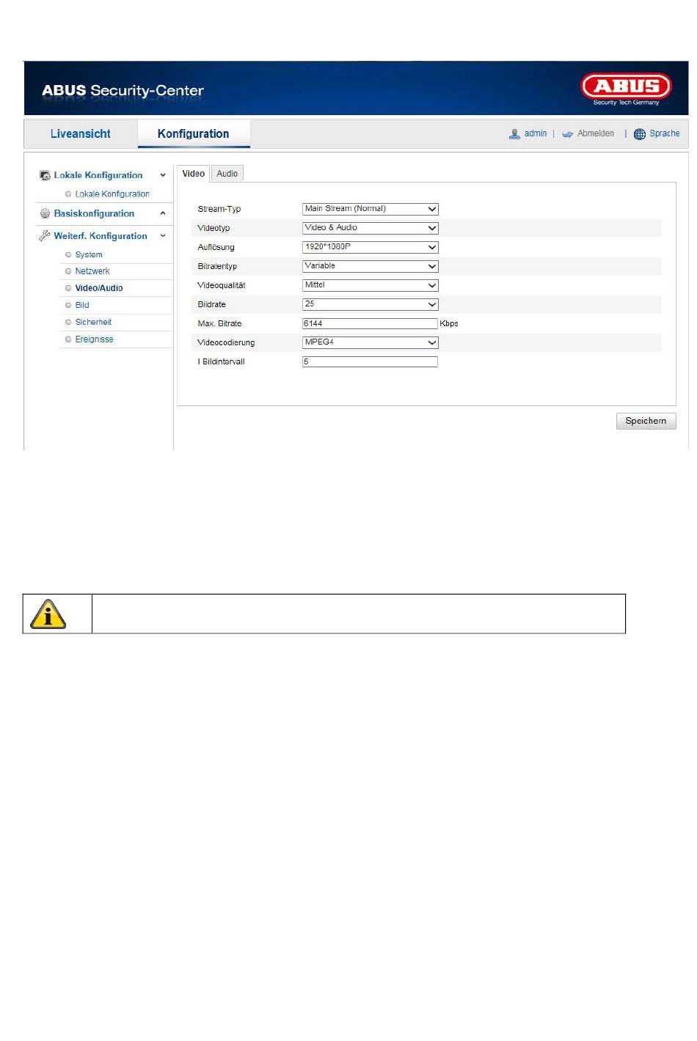Open the Ereignisse link
The height and width of the screenshot is (1041, 697).
pos(94,339)
